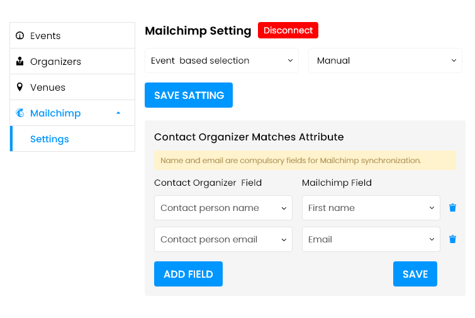Collapse the Mailchimp sidebar section arrow

point(118,113)
